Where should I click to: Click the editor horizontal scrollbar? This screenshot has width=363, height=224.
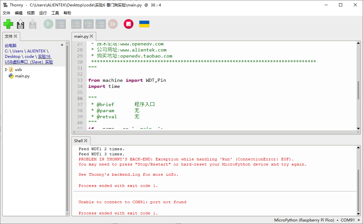coord(216,132)
